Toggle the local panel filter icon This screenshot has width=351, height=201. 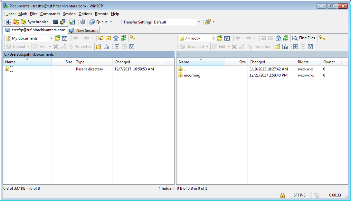point(65,38)
